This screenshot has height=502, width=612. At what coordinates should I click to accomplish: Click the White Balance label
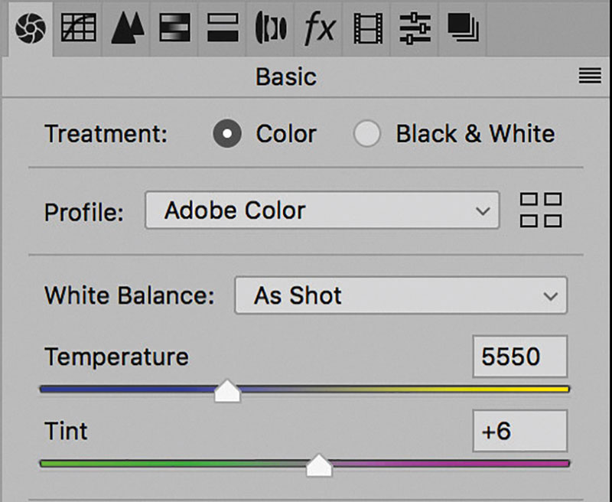tap(129, 295)
